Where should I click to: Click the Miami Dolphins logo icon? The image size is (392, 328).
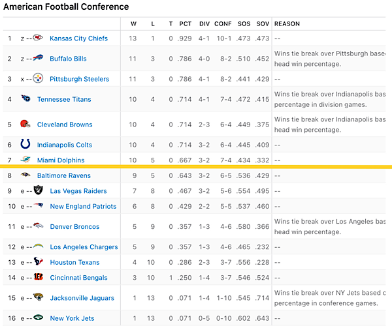tap(25, 160)
